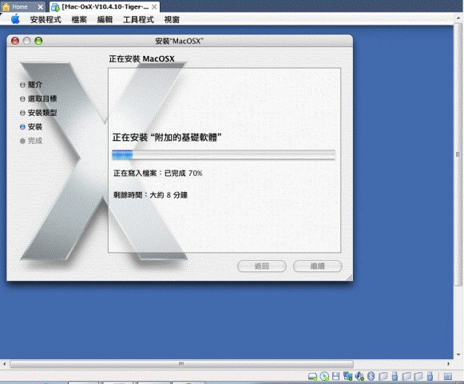The width and height of the screenshot is (464, 384).
Task: Open the 視窗 menu
Action: click(172, 20)
